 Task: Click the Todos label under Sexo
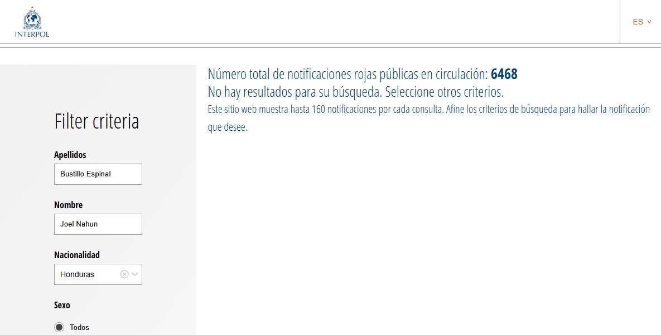tap(80, 327)
